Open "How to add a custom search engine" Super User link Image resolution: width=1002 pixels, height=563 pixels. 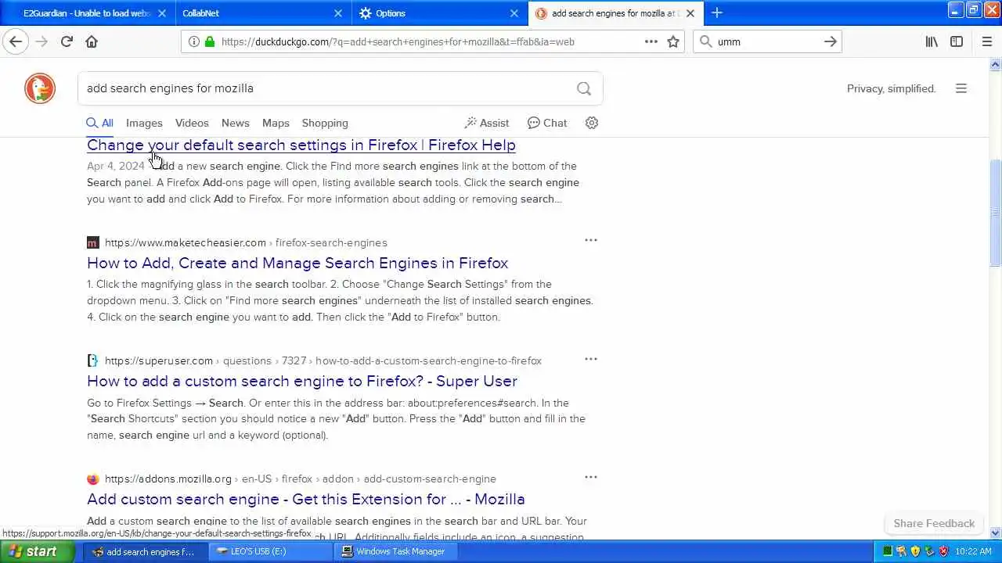302,381
